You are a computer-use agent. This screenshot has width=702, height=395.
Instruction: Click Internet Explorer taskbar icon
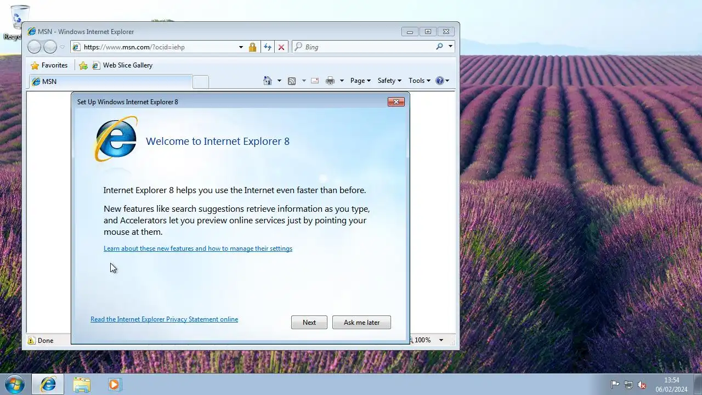48,385
